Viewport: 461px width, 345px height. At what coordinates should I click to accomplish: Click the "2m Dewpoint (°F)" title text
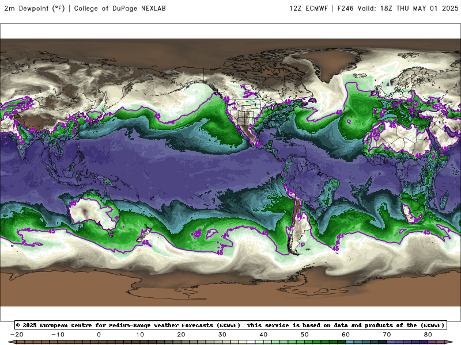(35, 8)
